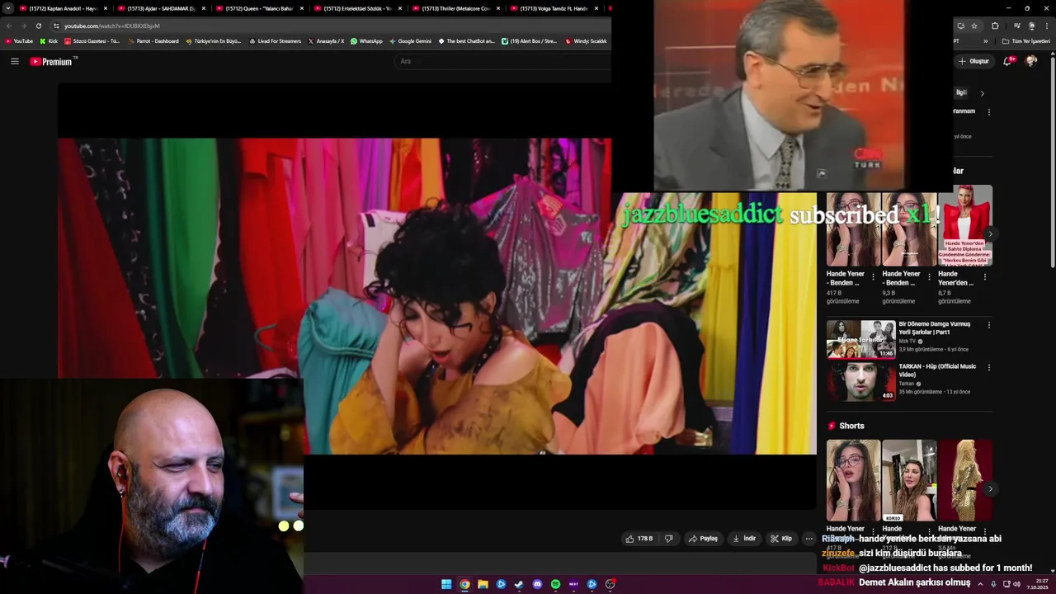Dislike the video
The height and width of the screenshot is (594, 1056).
pos(669,539)
